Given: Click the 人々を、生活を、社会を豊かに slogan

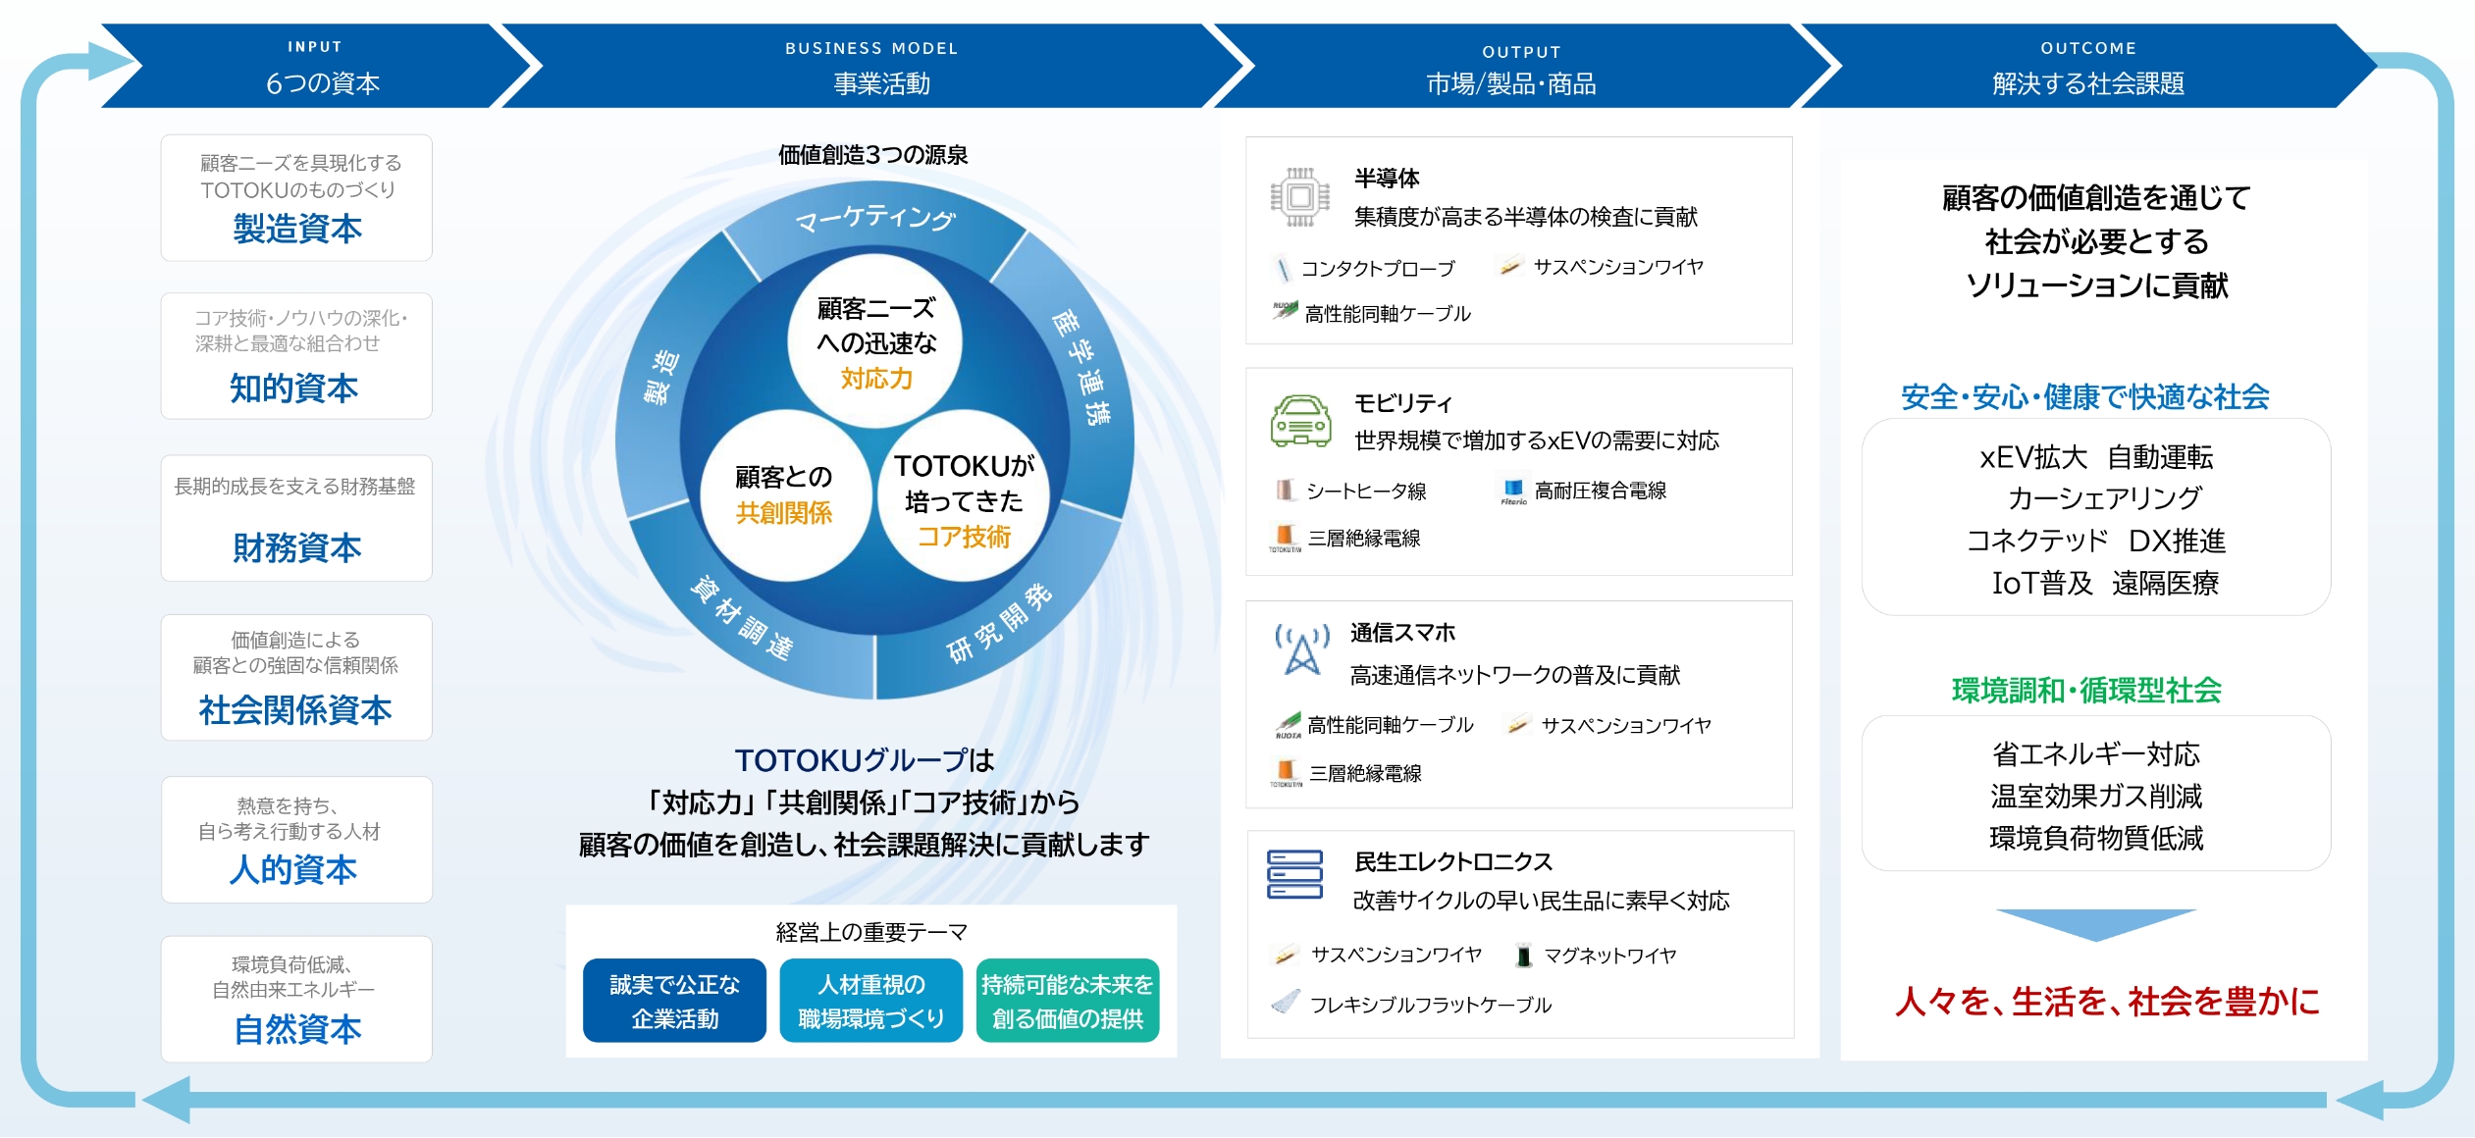Looking at the screenshot, I should [x=2107, y=1002].
